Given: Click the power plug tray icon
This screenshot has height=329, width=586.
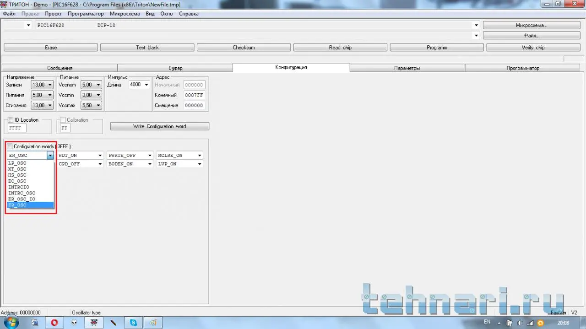Looking at the screenshot, I should click(510, 323).
